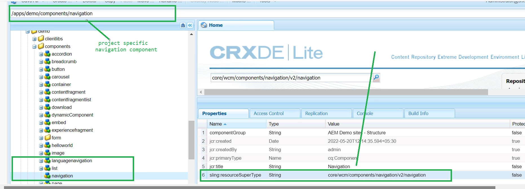Viewport: 525px width, 189px height.
Task: Open the Console tab
Action: pos(378,113)
